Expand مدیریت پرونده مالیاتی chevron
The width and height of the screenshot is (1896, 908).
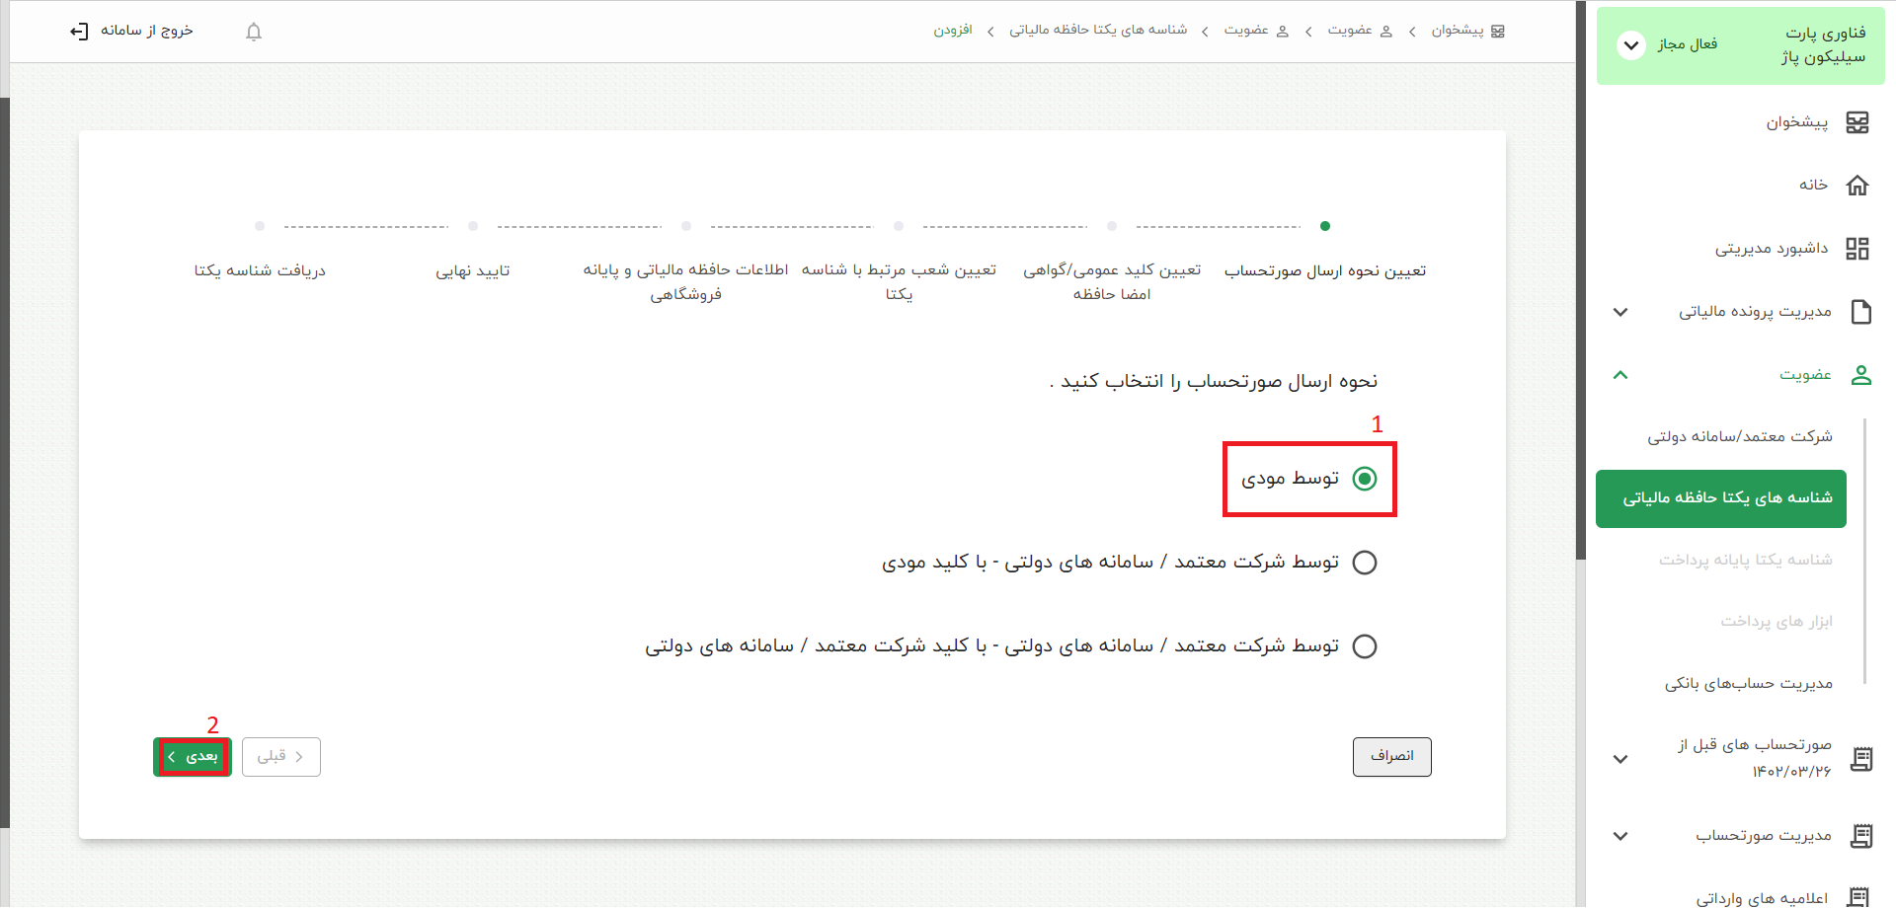(1620, 312)
